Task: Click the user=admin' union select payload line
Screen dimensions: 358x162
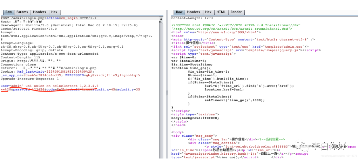Action: pos(49,86)
